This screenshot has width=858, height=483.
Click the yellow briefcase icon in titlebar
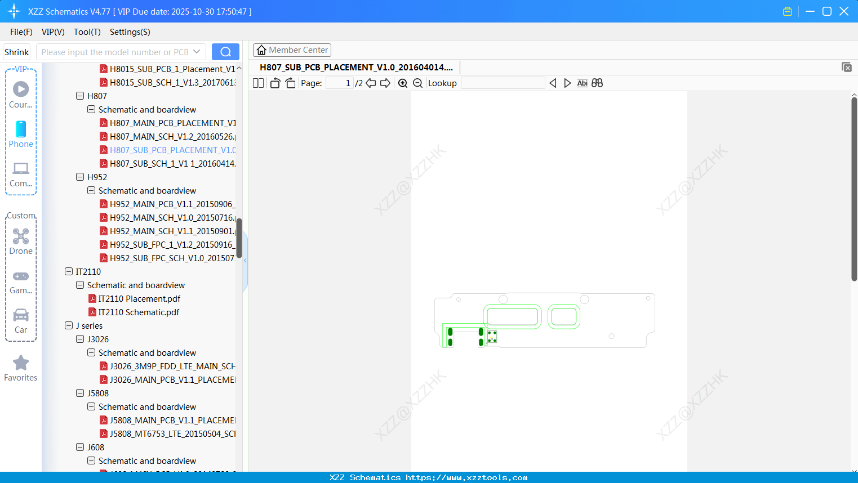(787, 11)
